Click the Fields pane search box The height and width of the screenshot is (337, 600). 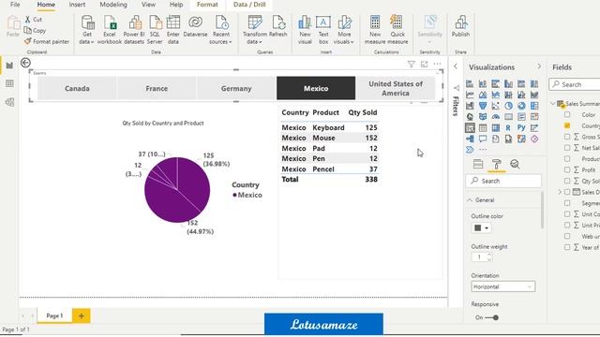(575, 84)
